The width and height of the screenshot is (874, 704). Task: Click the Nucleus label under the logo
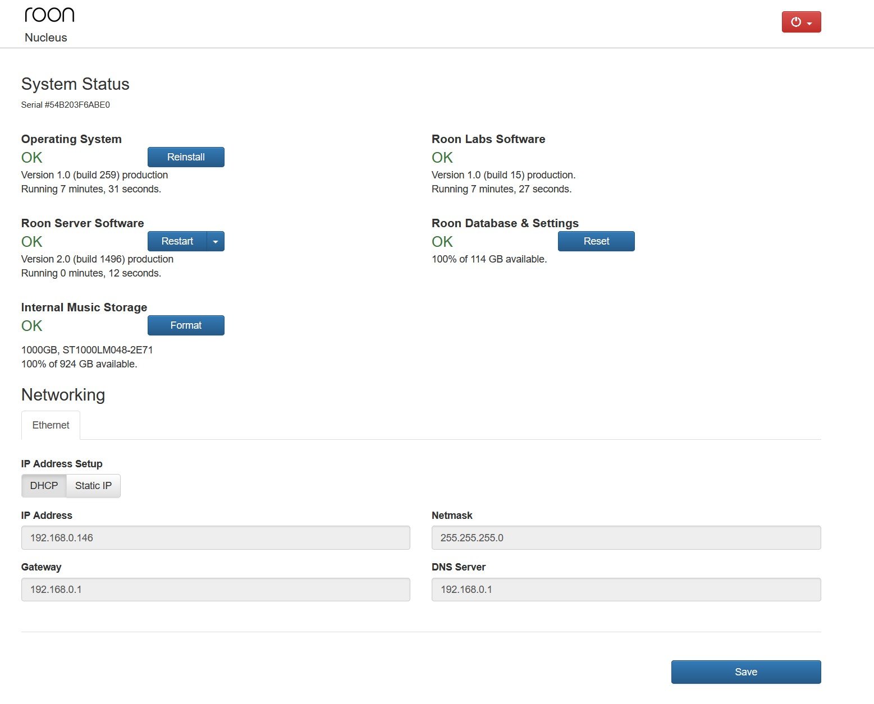[46, 38]
